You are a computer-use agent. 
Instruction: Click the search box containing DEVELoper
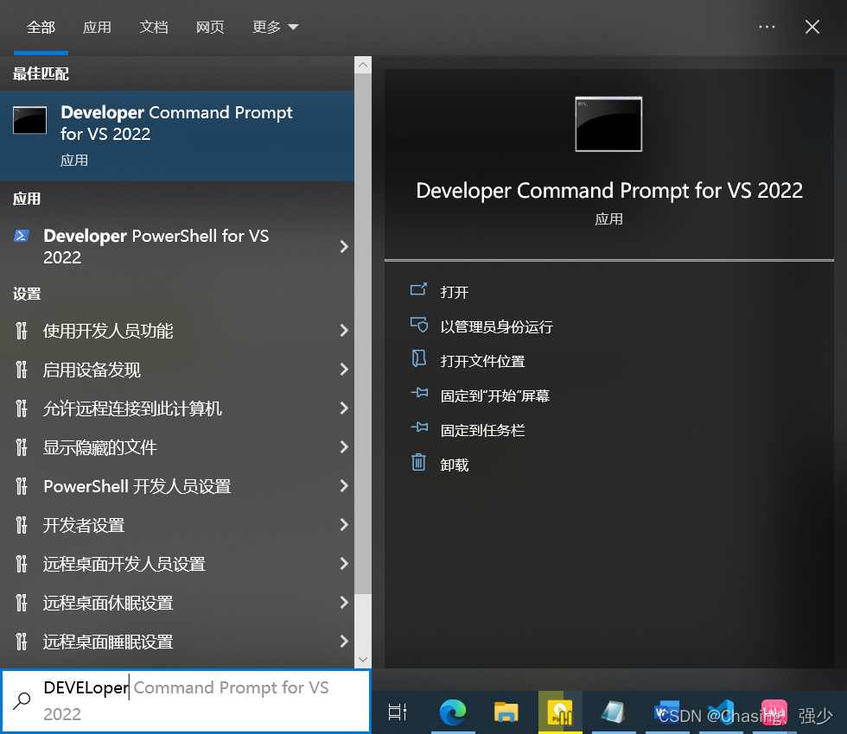[x=186, y=701]
